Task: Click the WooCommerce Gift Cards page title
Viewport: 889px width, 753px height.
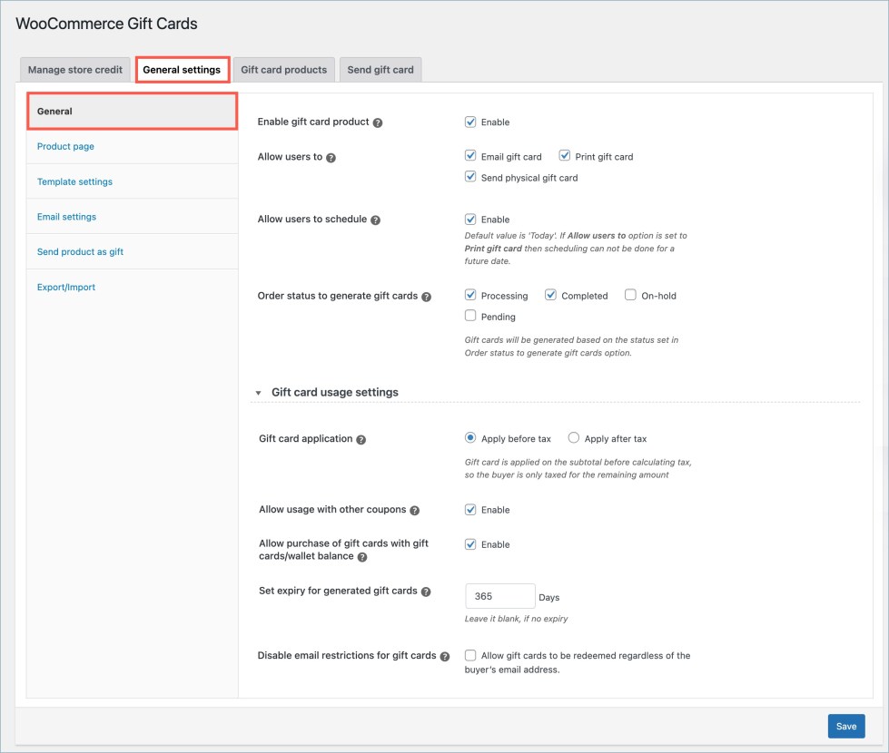Action: (x=106, y=24)
